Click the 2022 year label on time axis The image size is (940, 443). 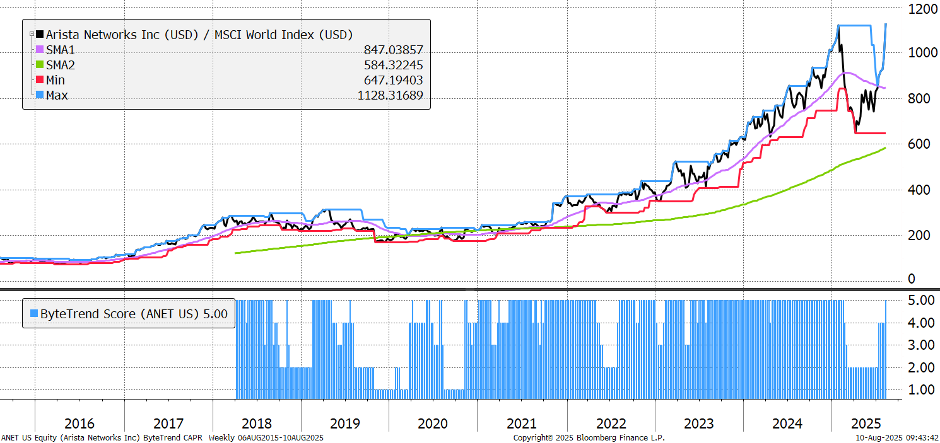[610, 423]
